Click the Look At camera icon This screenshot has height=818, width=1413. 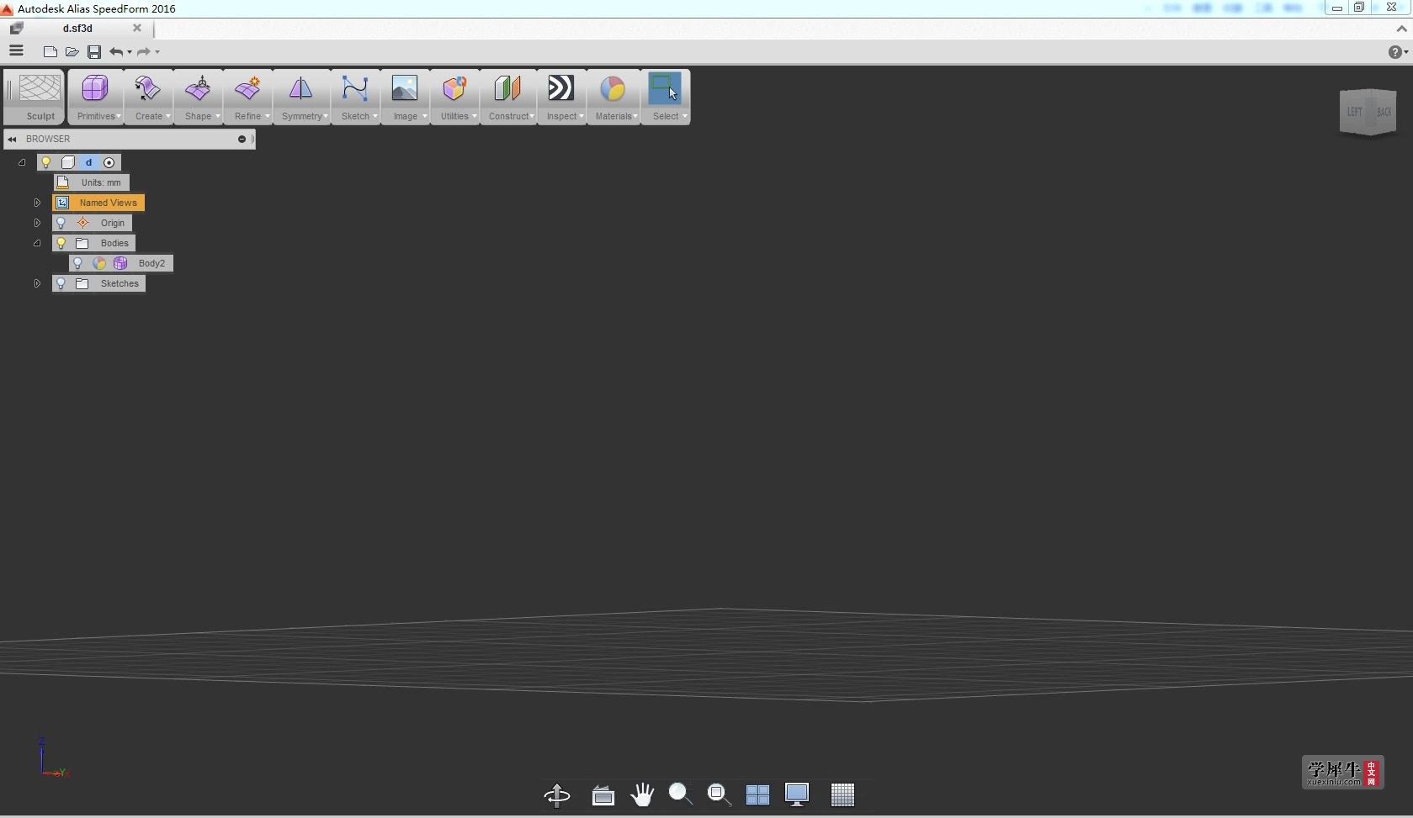[x=603, y=794]
